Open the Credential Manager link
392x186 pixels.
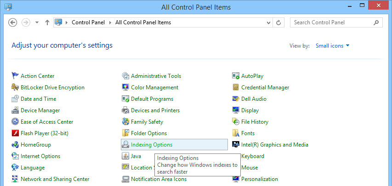[265, 87]
